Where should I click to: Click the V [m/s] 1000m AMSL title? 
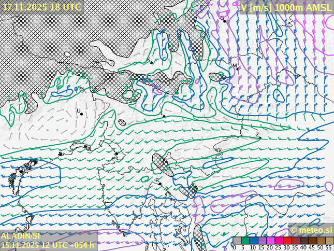pos(286,7)
